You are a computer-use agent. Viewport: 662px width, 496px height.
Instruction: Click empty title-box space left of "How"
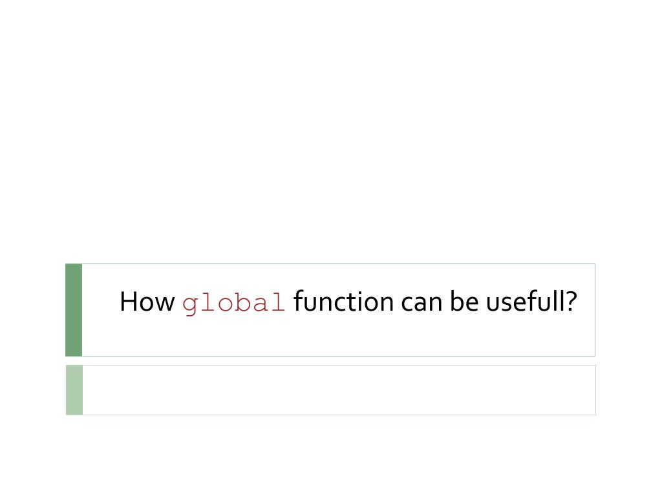point(101,302)
